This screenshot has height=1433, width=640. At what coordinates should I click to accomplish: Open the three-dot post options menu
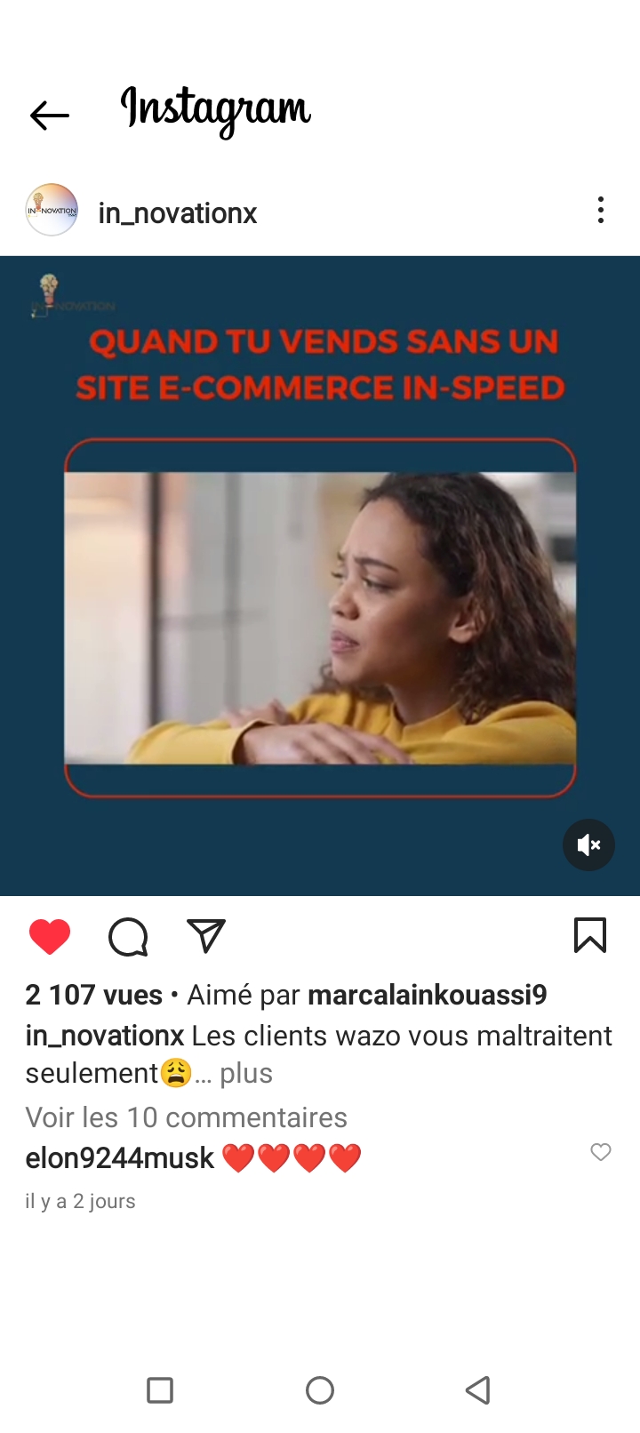coord(601,211)
